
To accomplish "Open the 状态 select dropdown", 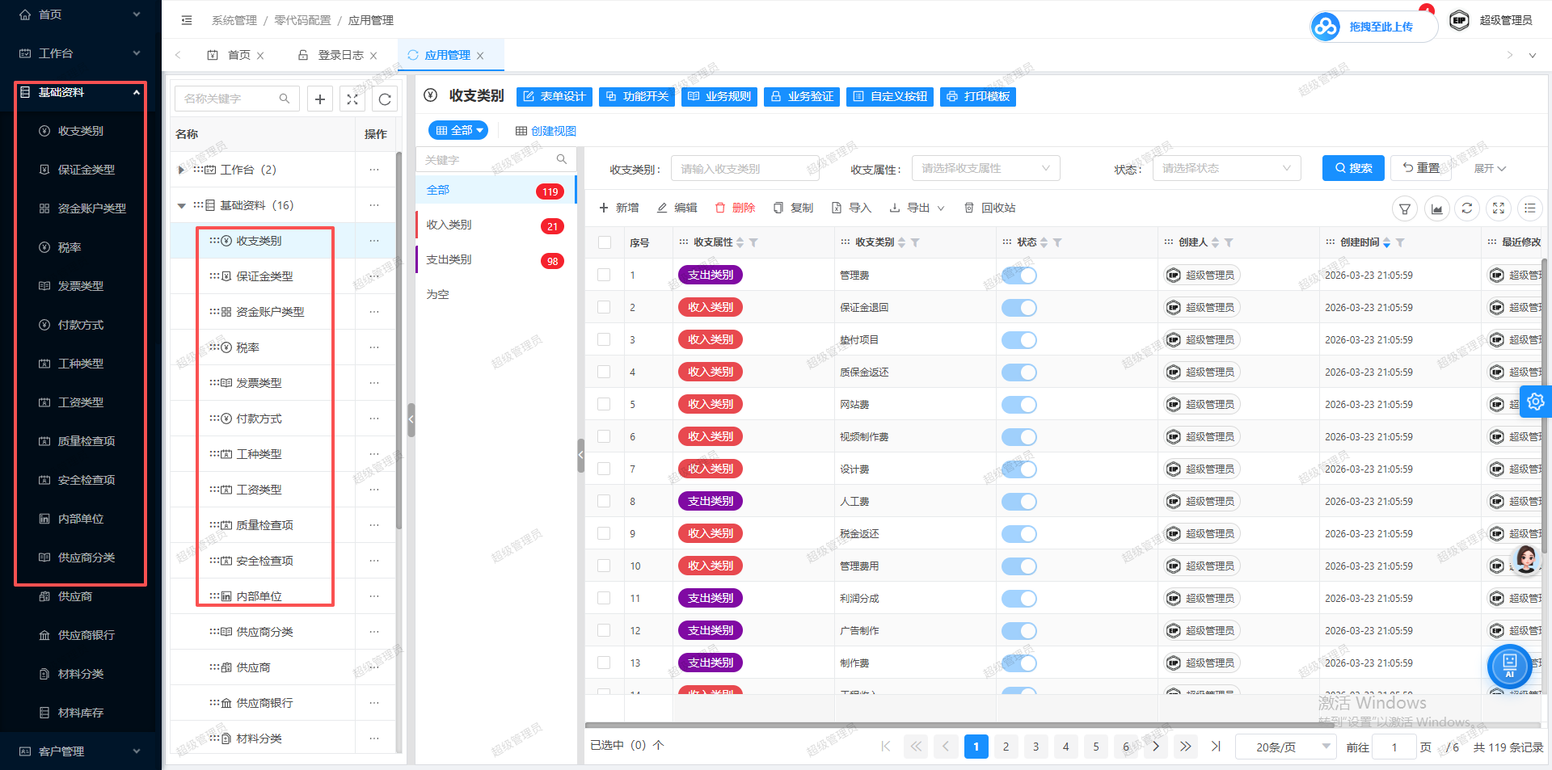I will click(x=1227, y=168).
